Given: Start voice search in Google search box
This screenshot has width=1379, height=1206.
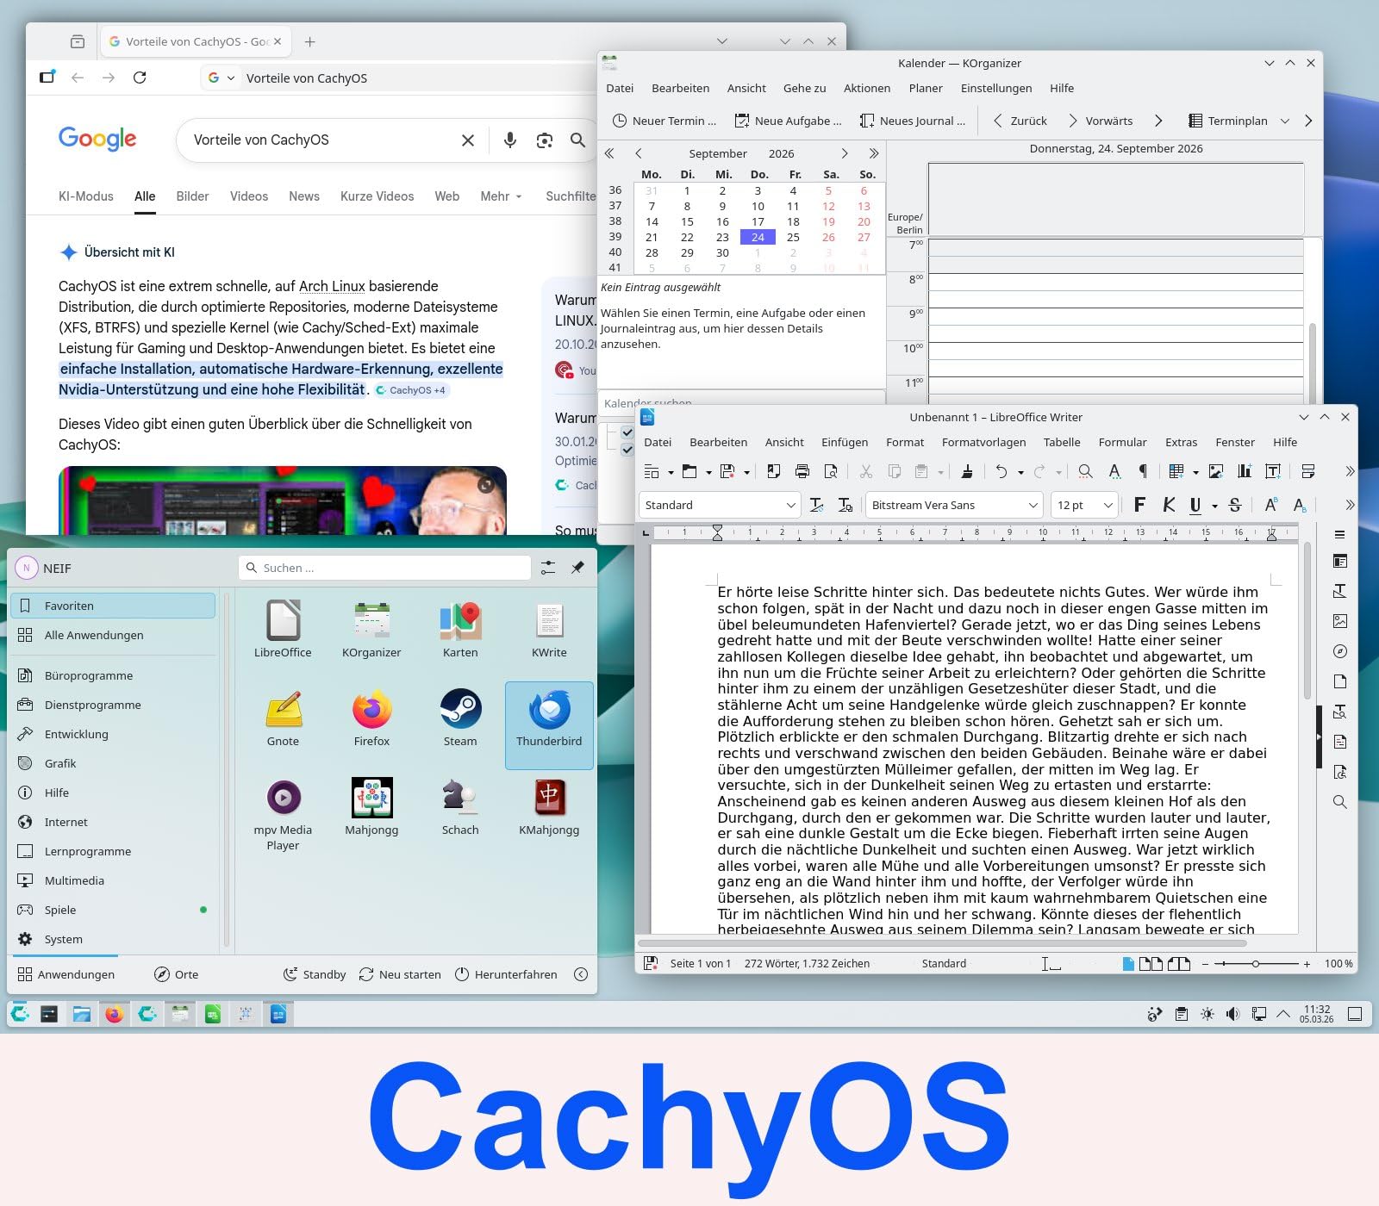Looking at the screenshot, I should (x=510, y=140).
